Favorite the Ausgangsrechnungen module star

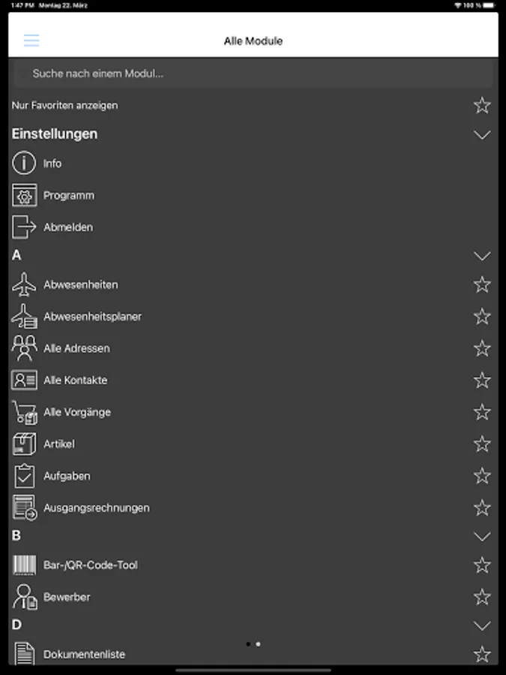coord(482,508)
